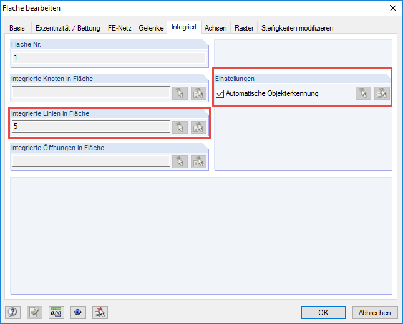Pick nodes graphically for Integrierte Knoten
This screenshot has width=403, height=324.
click(180, 93)
